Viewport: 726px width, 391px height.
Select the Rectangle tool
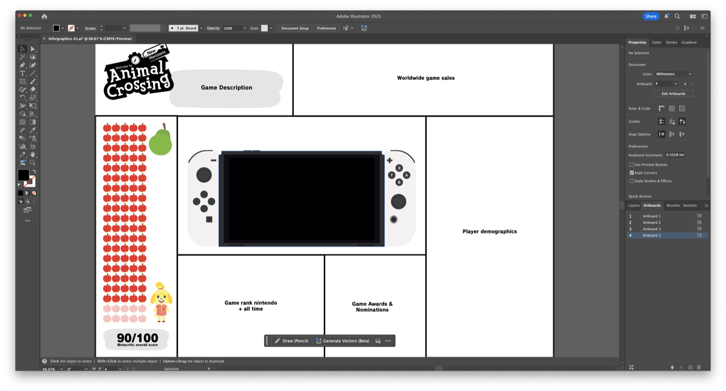coord(22,81)
